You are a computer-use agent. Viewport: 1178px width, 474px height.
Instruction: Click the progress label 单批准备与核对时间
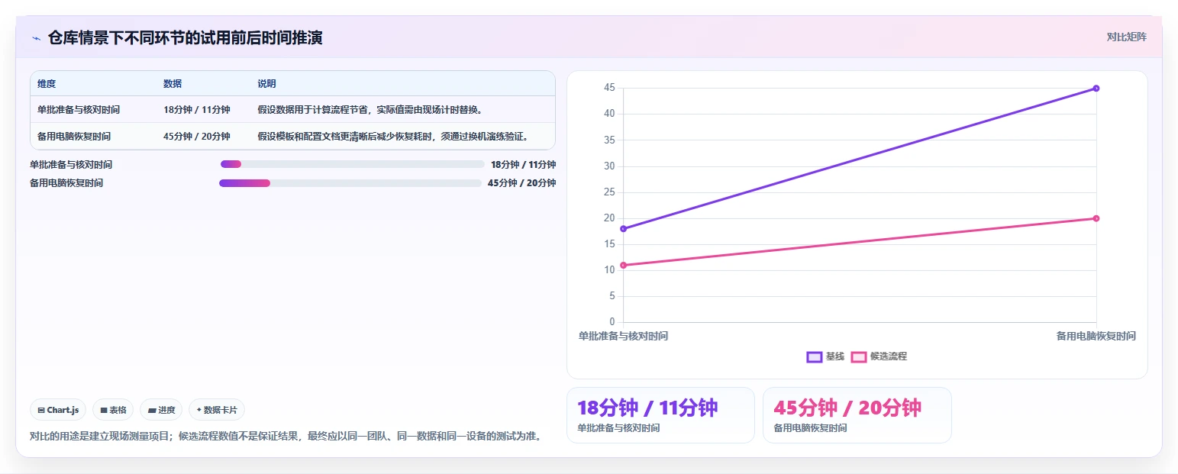coord(71,165)
